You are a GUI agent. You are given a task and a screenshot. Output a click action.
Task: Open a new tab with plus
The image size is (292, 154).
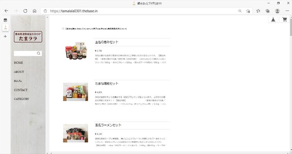point(5,36)
